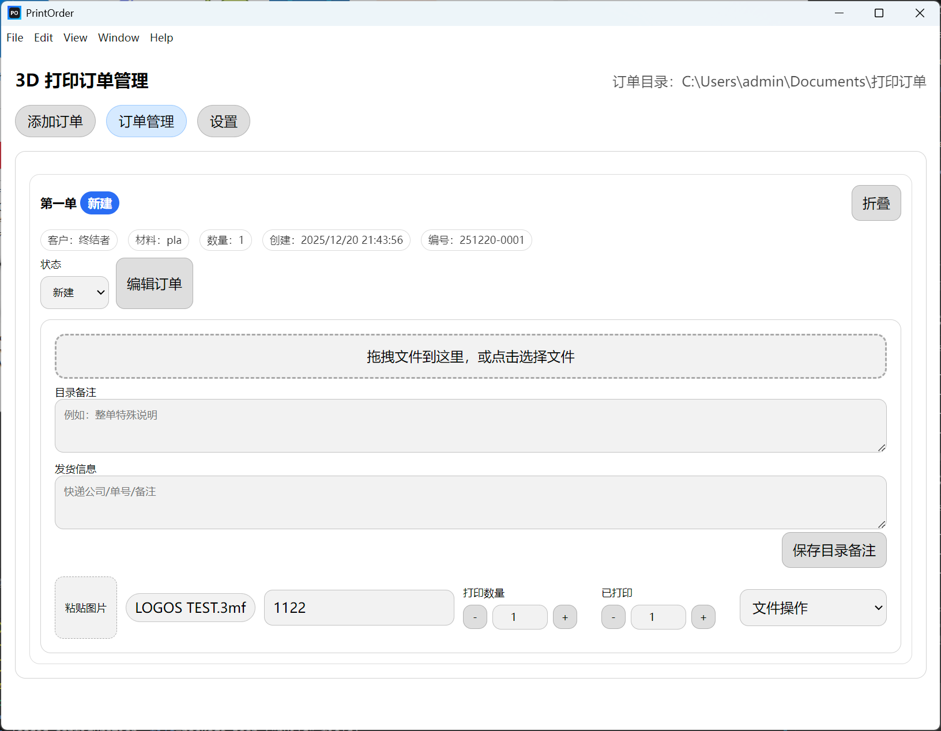
Task: Open the 设置 settings tab
Action: [x=223, y=121]
